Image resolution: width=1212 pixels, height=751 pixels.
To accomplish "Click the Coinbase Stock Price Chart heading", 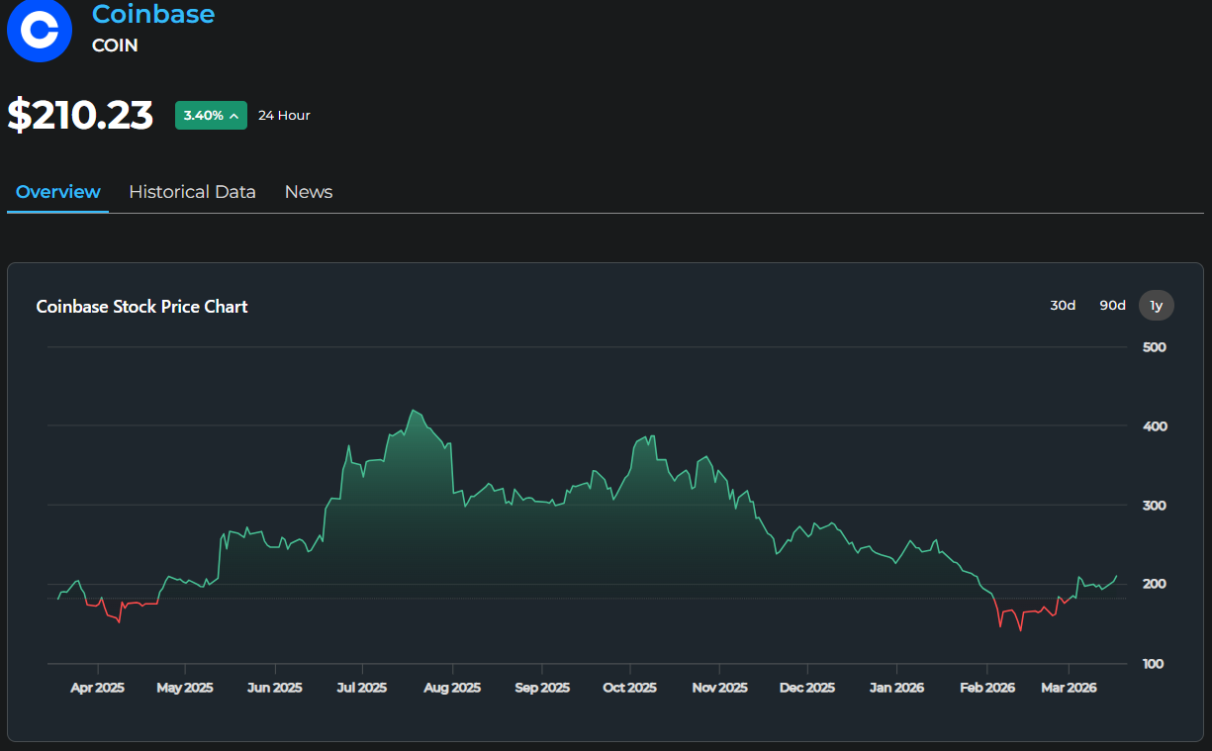I will (141, 307).
